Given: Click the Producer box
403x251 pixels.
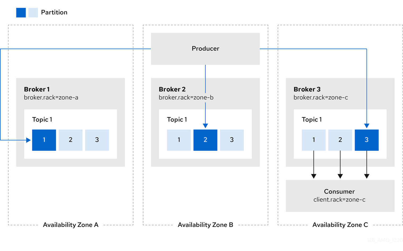Looking at the screenshot, I should coord(205,49).
